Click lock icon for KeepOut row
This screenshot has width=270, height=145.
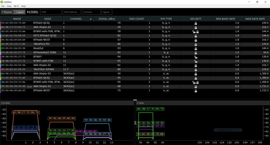click(196, 48)
